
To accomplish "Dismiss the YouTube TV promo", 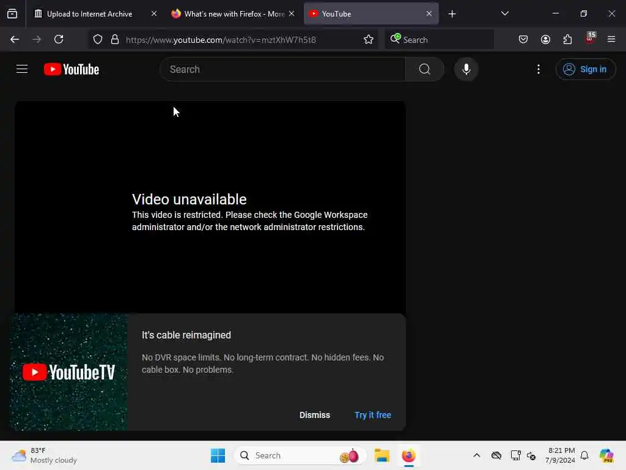I will coord(315,415).
